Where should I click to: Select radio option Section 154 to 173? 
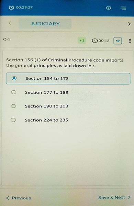pos(68,79)
